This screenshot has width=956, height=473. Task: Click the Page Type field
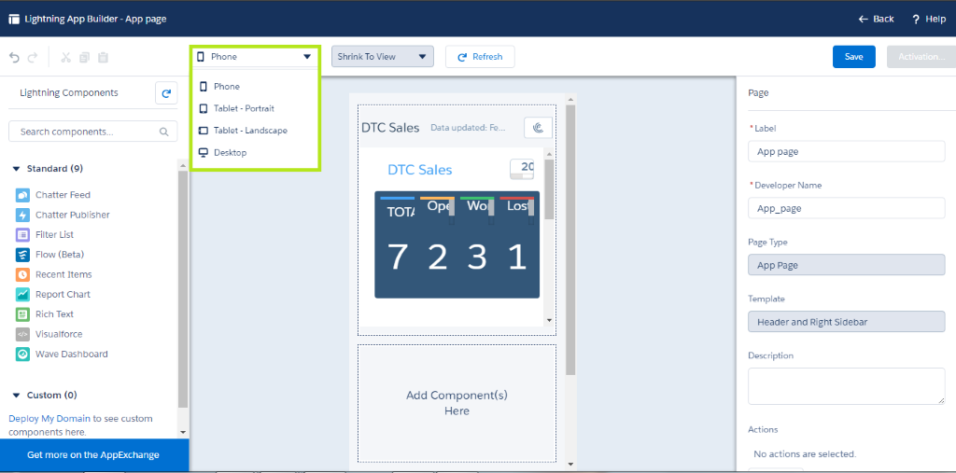(x=846, y=265)
